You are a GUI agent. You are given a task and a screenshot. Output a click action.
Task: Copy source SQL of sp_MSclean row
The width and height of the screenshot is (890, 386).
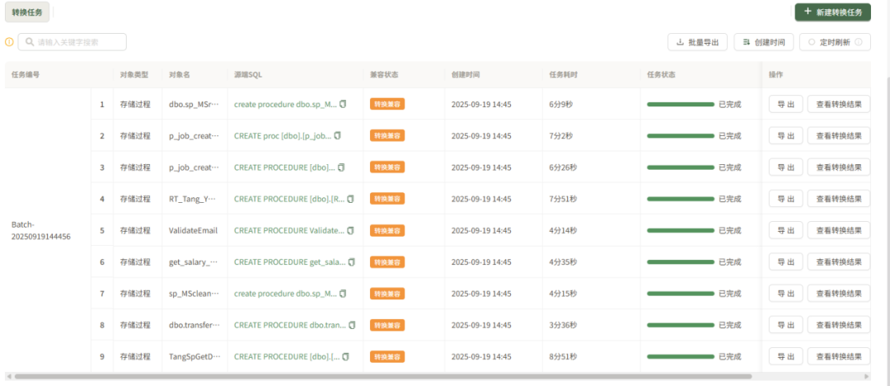pyautogui.click(x=342, y=294)
